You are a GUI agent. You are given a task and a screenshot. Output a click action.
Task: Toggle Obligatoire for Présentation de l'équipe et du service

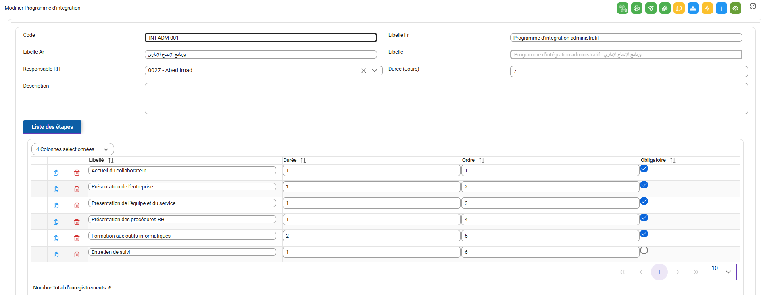click(644, 201)
